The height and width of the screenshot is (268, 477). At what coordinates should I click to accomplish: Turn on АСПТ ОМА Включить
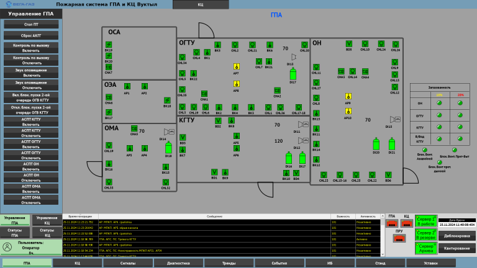31,189
